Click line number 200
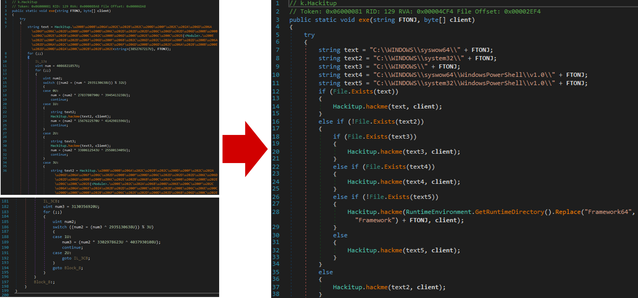 5,295
